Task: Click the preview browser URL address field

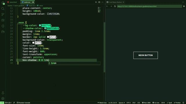Action: tap(149, 6)
